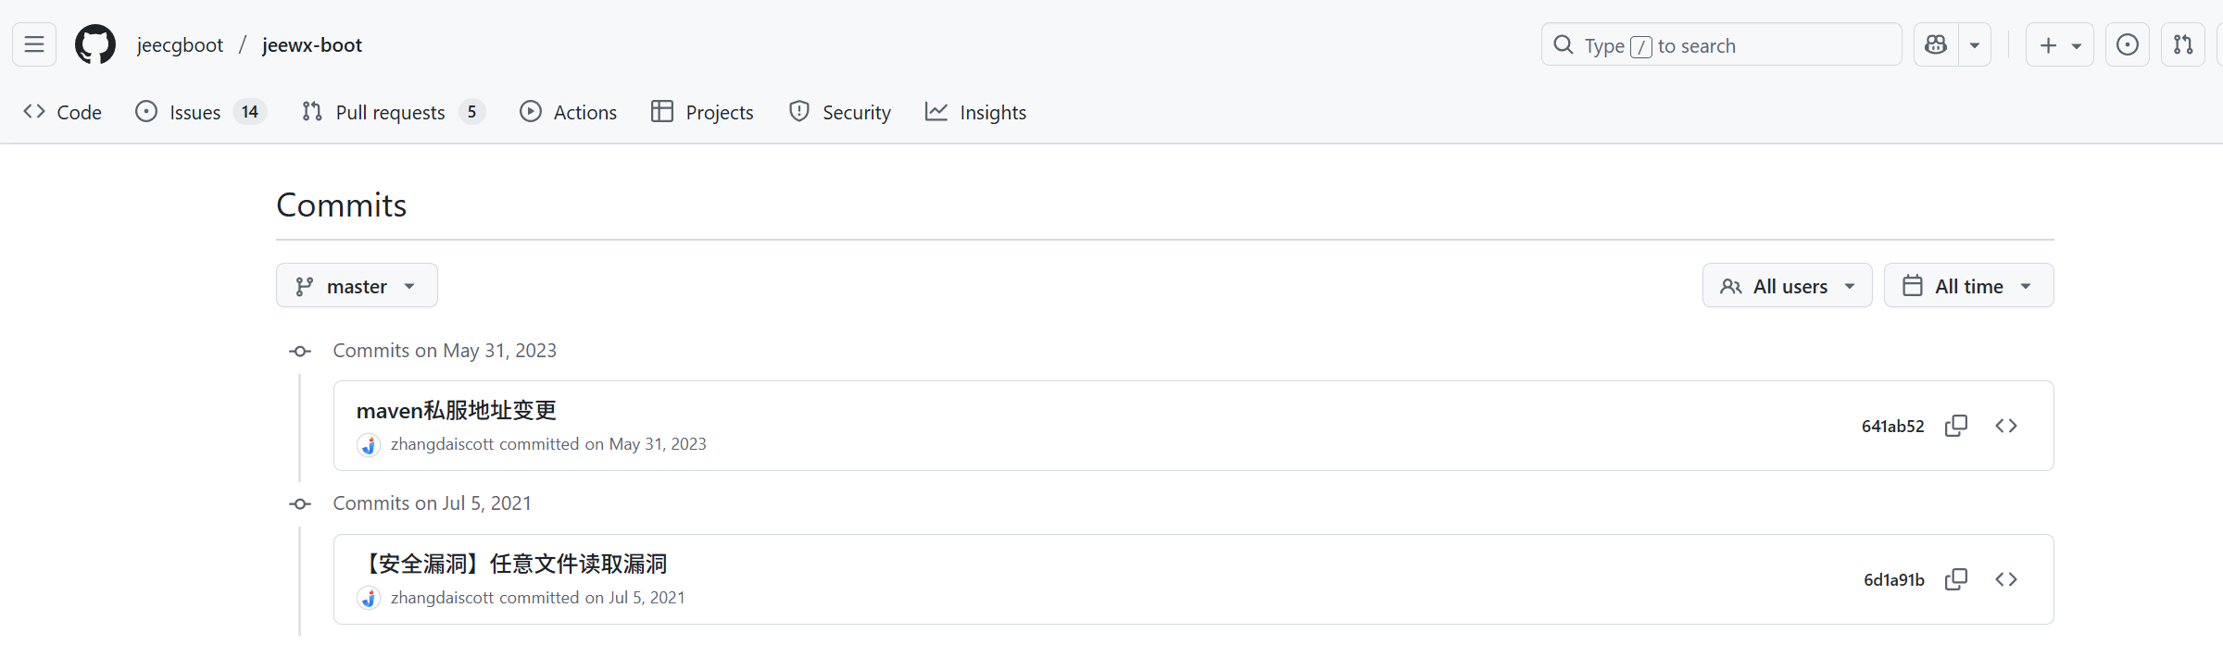Viewport: 2223px width, 645px height.
Task: Click the GitHub logo icon
Action: pos(95,44)
